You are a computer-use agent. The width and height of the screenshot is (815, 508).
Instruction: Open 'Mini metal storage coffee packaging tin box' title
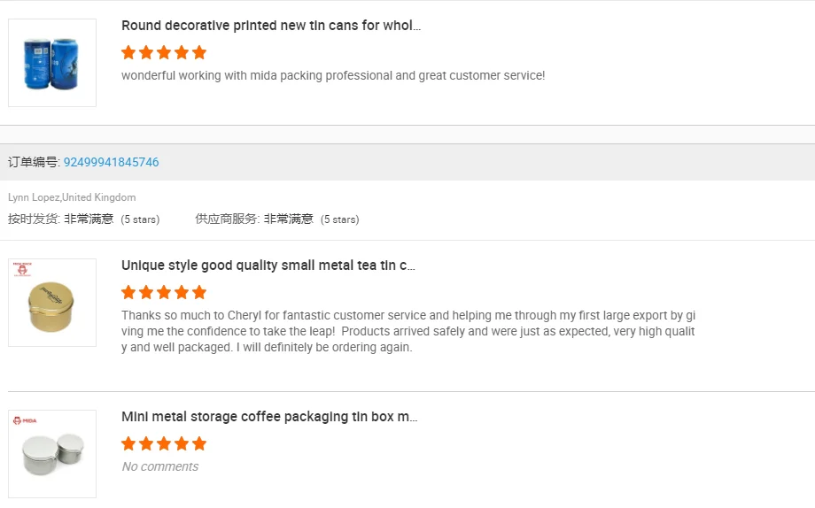click(x=269, y=417)
